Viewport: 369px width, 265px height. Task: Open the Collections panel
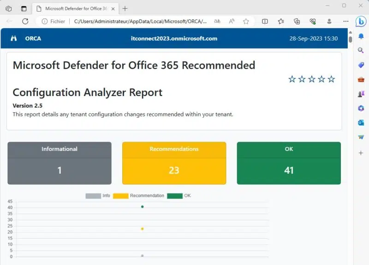(x=297, y=21)
